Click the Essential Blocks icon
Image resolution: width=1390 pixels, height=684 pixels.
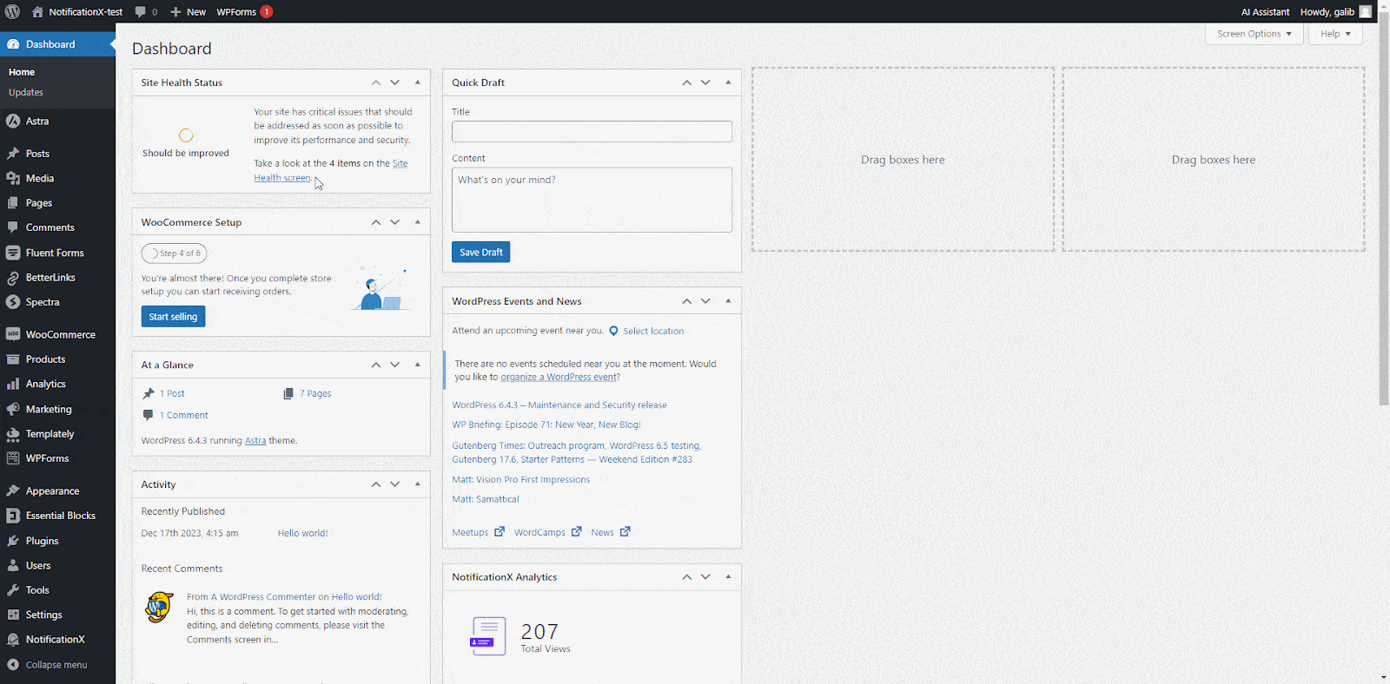click(13, 516)
